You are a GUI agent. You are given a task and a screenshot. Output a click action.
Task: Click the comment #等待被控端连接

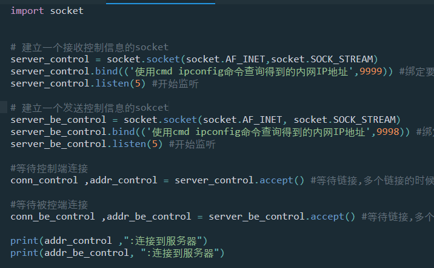tap(49, 204)
